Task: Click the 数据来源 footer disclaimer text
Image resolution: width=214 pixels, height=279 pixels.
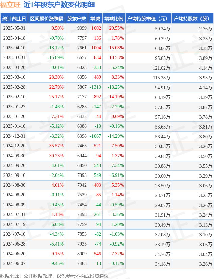Action: [x=54, y=276]
